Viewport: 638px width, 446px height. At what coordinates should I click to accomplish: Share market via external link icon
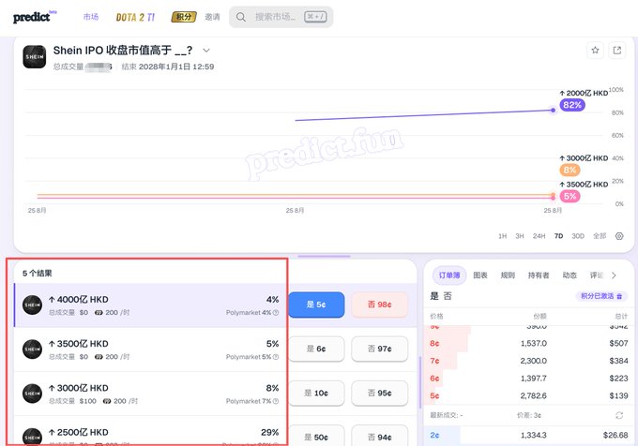click(x=616, y=51)
